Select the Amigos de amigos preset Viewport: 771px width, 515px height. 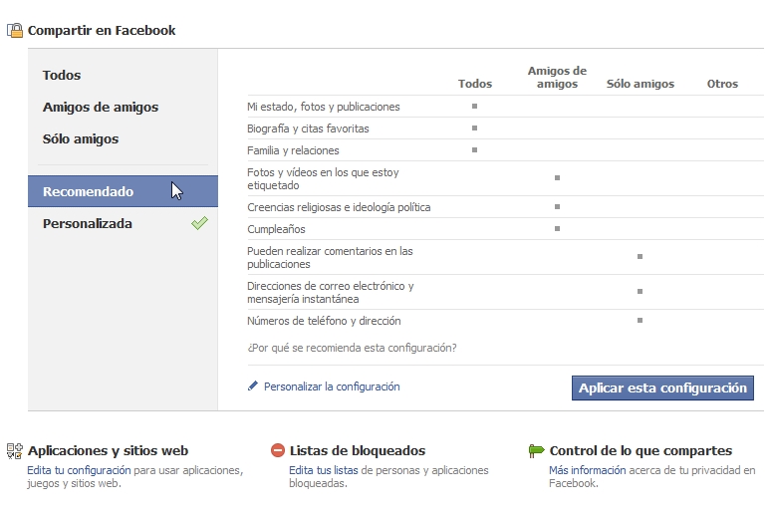pos(101,108)
